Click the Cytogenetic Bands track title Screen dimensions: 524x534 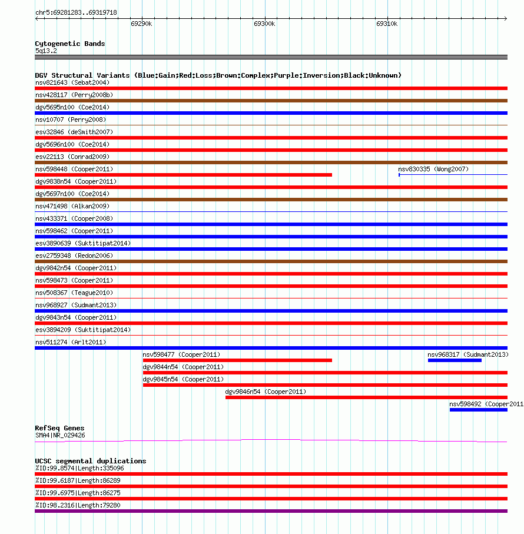pyautogui.click(x=70, y=44)
